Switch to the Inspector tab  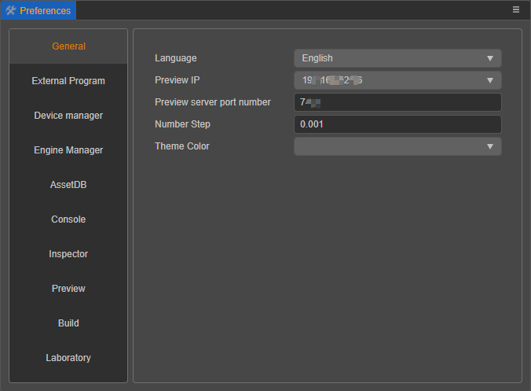point(68,254)
